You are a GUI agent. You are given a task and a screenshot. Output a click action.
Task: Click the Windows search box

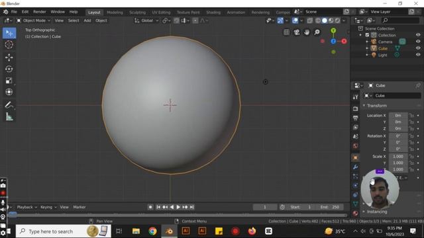pyautogui.click(x=64, y=231)
